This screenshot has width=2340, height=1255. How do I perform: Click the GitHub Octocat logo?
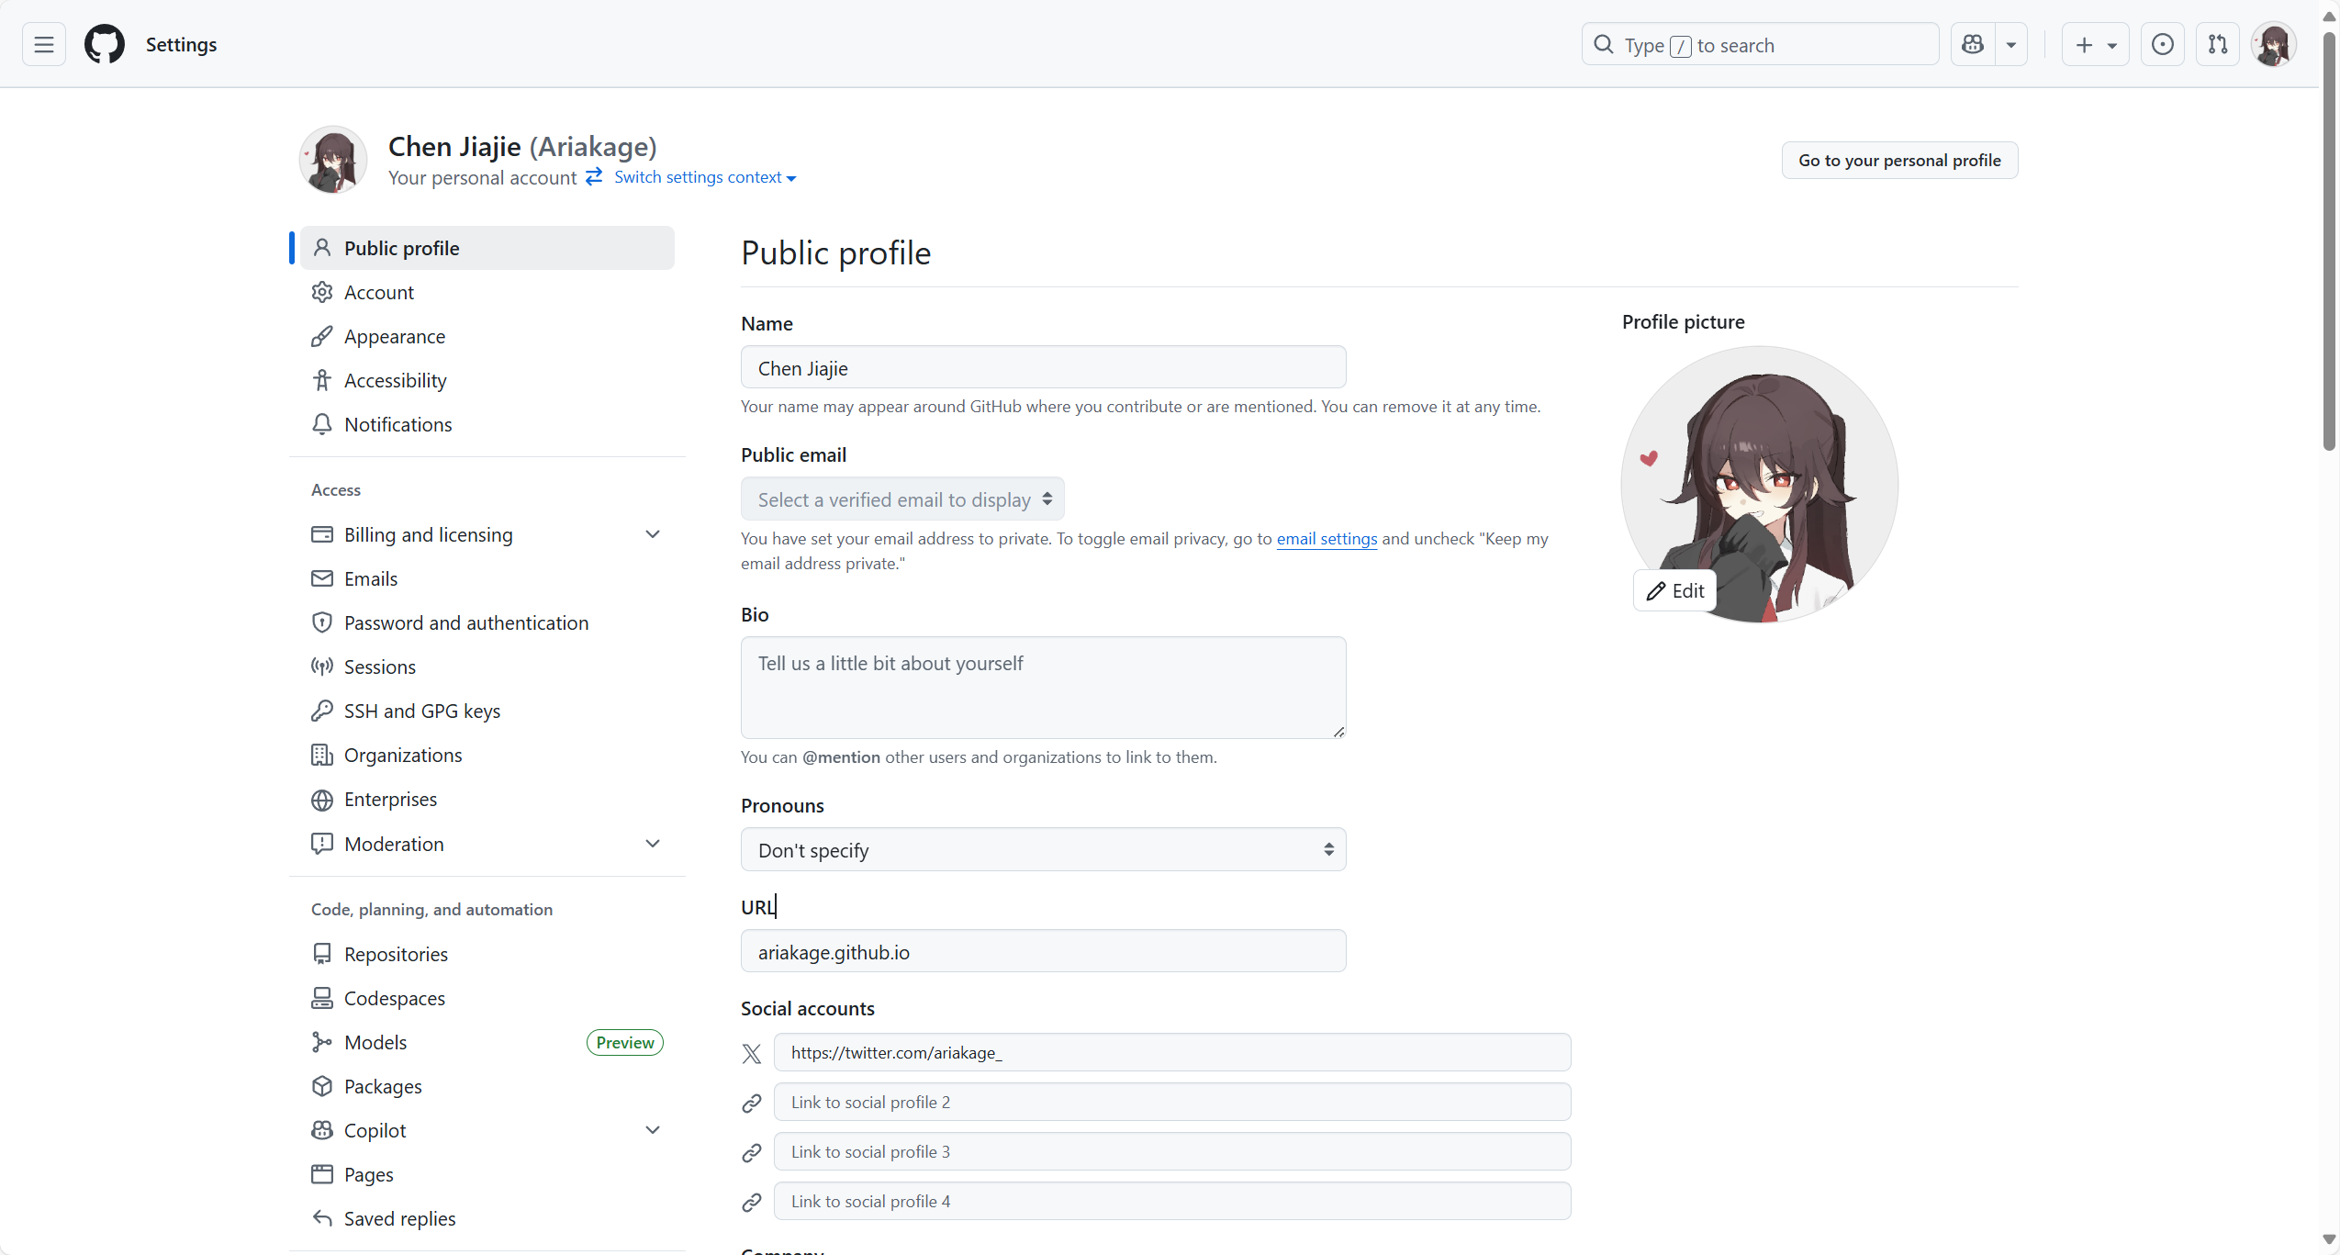[x=105, y=44]
